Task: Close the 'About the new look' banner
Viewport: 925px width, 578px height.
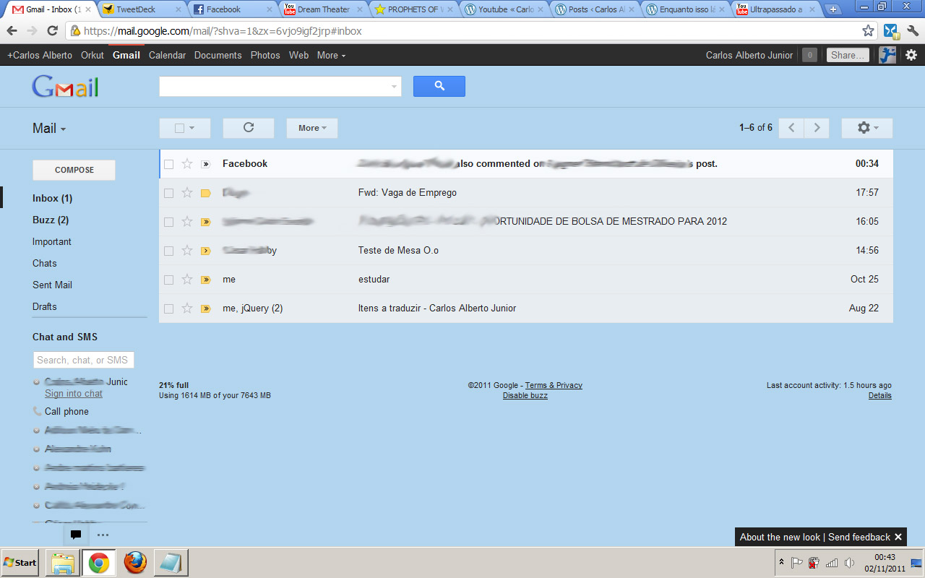Action: coord(898,537)
